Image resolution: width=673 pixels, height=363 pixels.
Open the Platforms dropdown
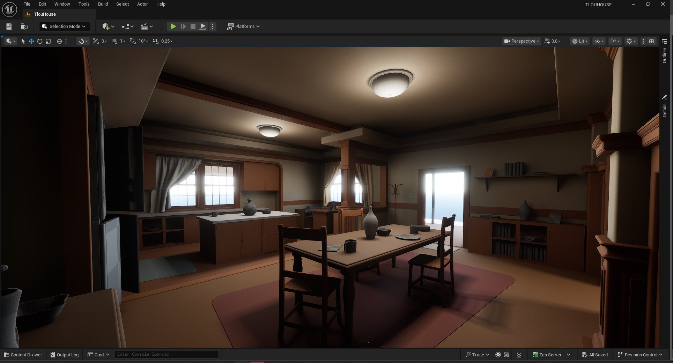[x=243, y=27]
